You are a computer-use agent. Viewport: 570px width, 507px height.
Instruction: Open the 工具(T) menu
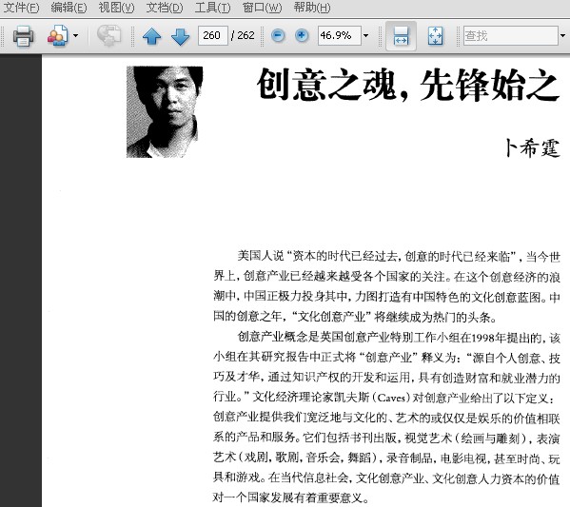(x=212, y=8)
